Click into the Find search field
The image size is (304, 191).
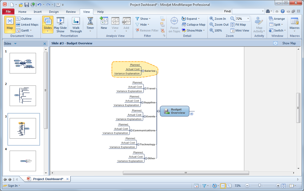pos(247,11)
